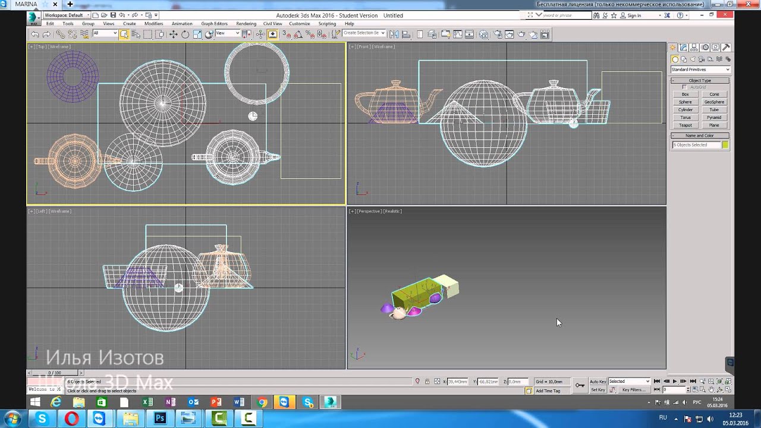Click the Sphere primitive button
Screen dimensions: 761x428
[x=685, y=102]
